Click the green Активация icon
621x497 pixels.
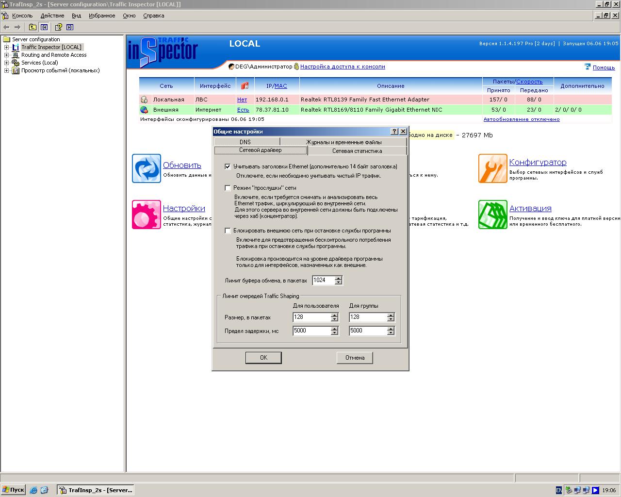click(493, 215)
